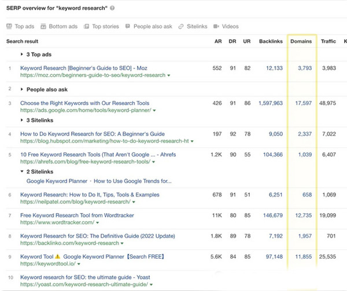Click the Sitelinks chain icon

click(x=181, y=27)
